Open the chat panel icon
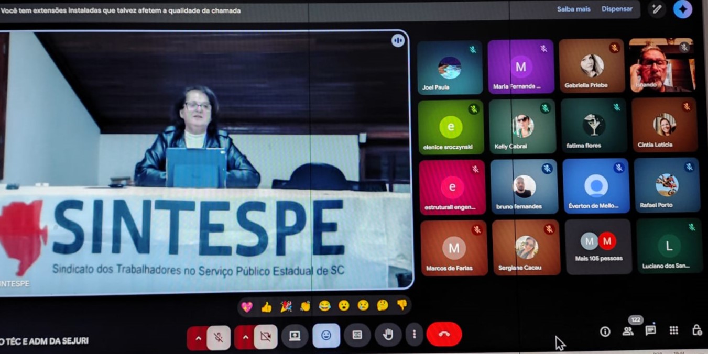The height and width of the screenshot is (354, 708). pyautogui.click(x=650, y=330)
